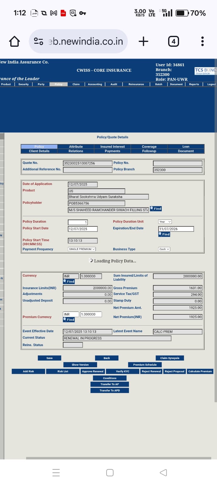
Task: Click the Transfer To APD button
Action: (110, 391)
